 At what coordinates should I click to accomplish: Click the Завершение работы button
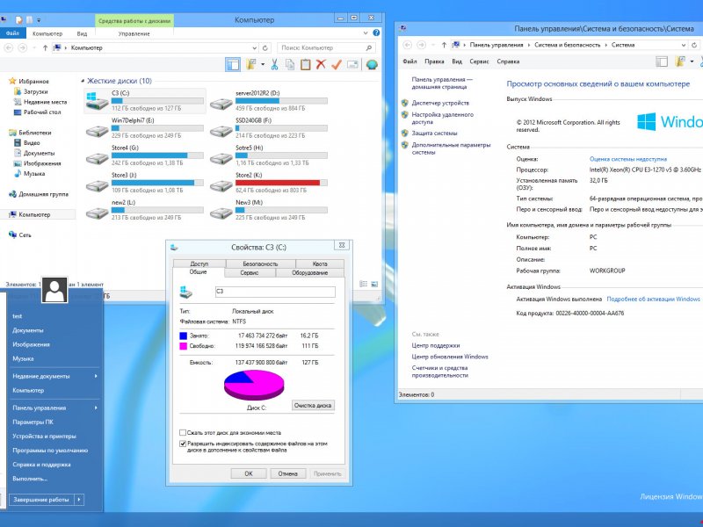point(41,499)
